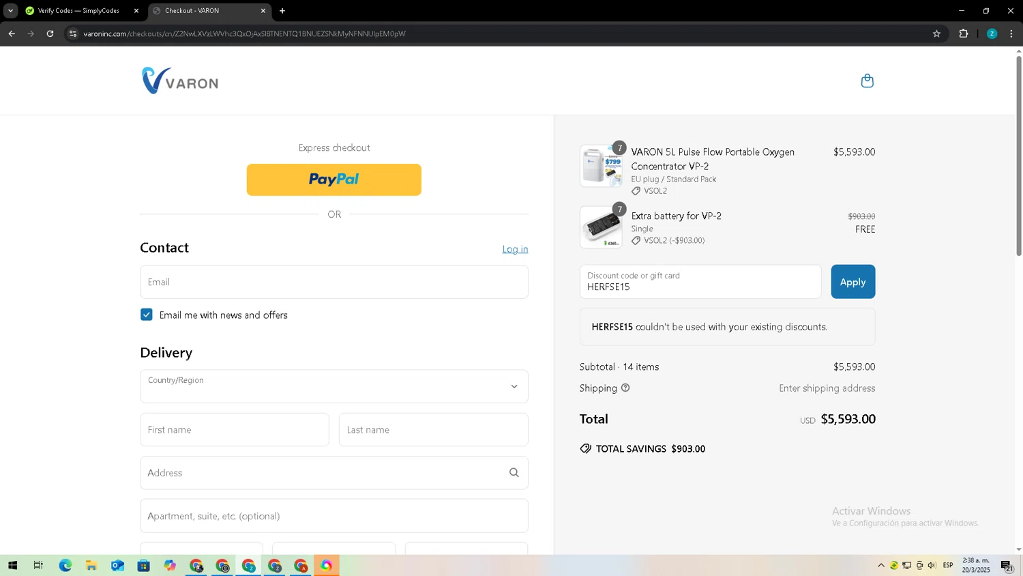
Task: Open the tab search dropdown arrow
Action: tap(10, 11)
